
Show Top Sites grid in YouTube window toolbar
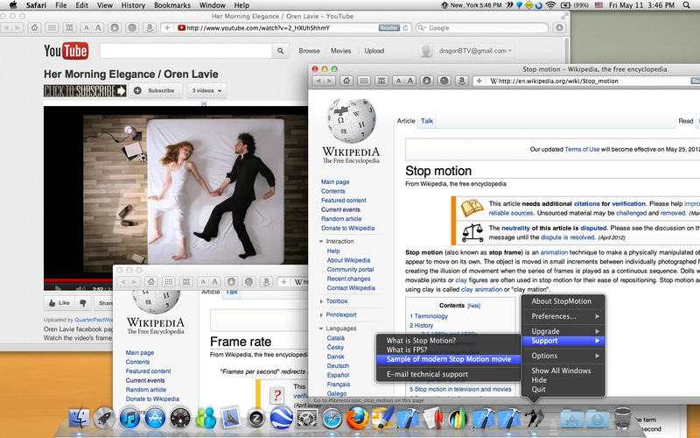(52, 28)
